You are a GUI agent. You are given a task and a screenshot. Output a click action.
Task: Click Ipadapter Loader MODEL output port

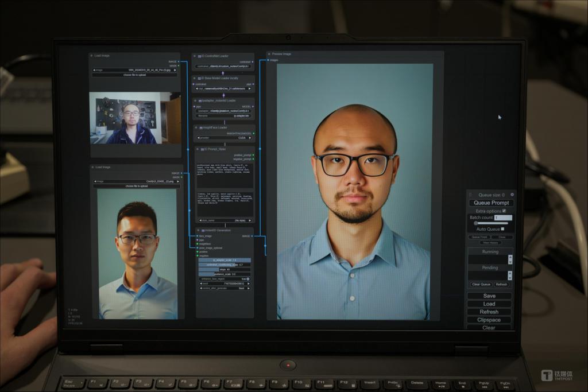(253, 106)
